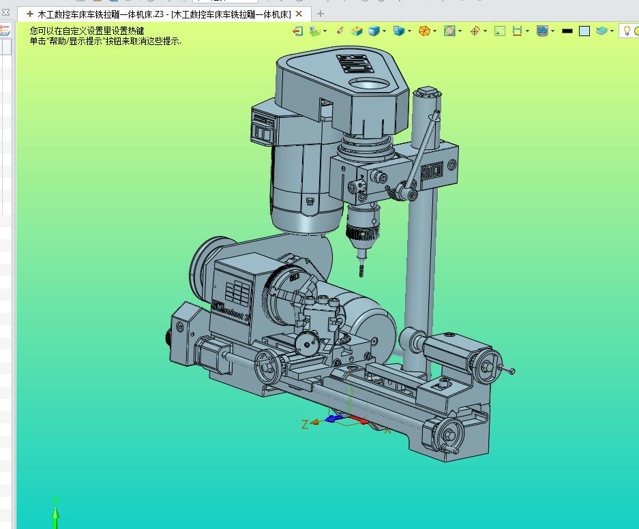Click the dimension display icon
The width and height of the screenshot is (639, 529).
[x=518, y=31]
